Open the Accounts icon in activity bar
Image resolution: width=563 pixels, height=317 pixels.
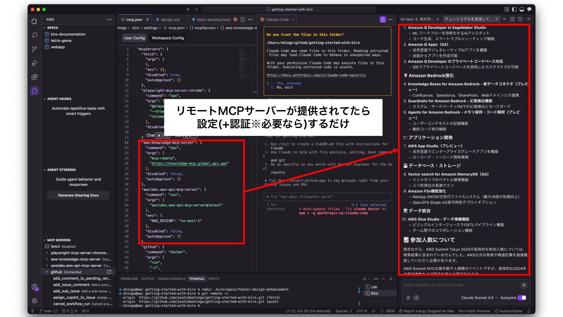point(35,287)
